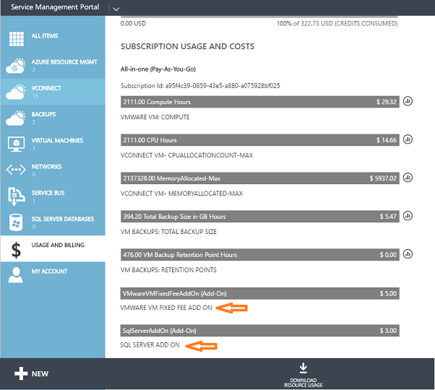Expand the Service Management Portal dropdown chevron
Viewport: 435px width, 390px height.
click(x=116, y=9)
